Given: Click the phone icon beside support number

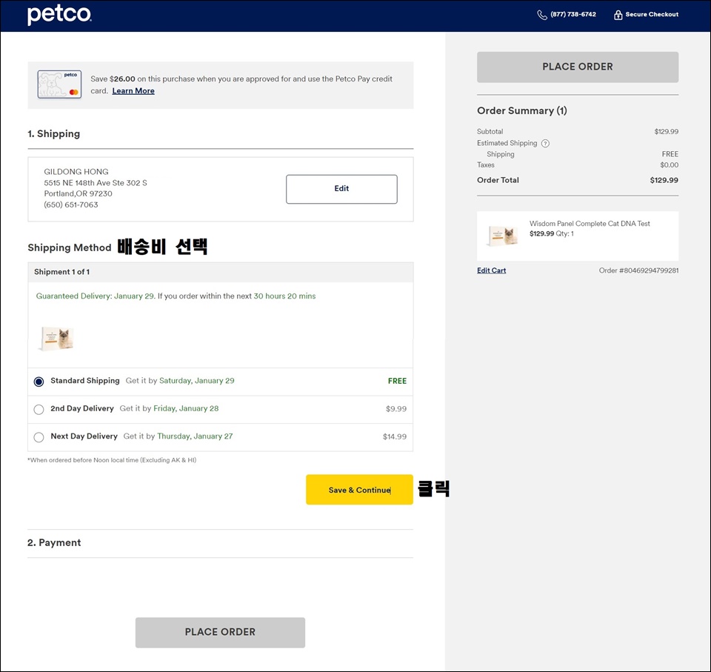Looking at the screenshot, I should pos(542,15).
